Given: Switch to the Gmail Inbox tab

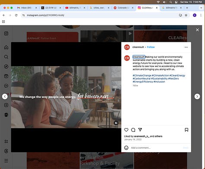Looking at the screenshot, I should click(x=27, y=8).
